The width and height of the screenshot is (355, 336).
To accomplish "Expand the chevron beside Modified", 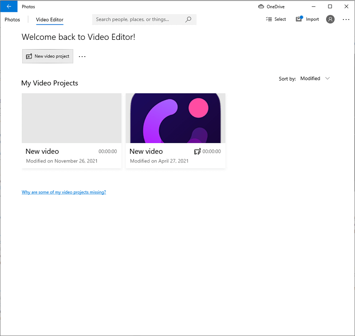I will click(x=327, y=78).
